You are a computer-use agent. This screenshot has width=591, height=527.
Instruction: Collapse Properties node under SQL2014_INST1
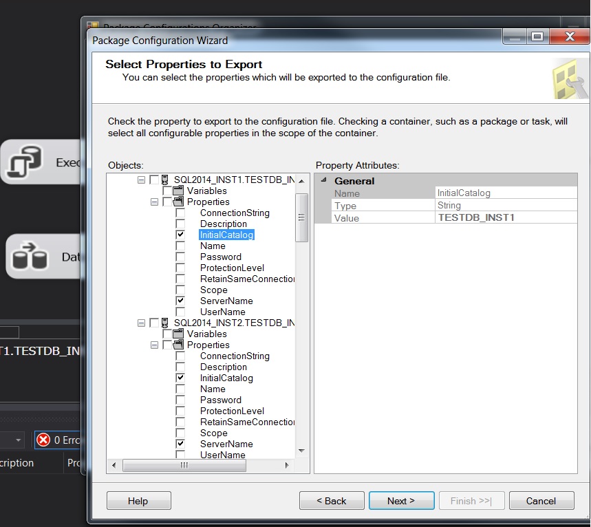click(154, 202)
